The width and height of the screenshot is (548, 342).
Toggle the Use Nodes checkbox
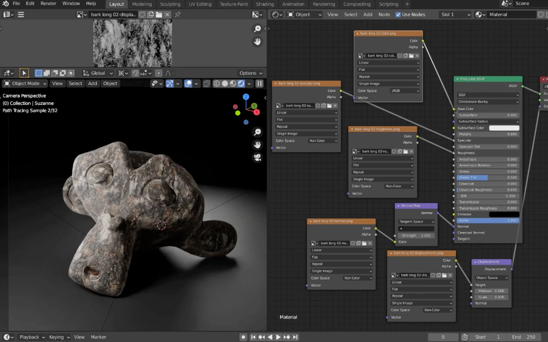[x=398, y=15]
